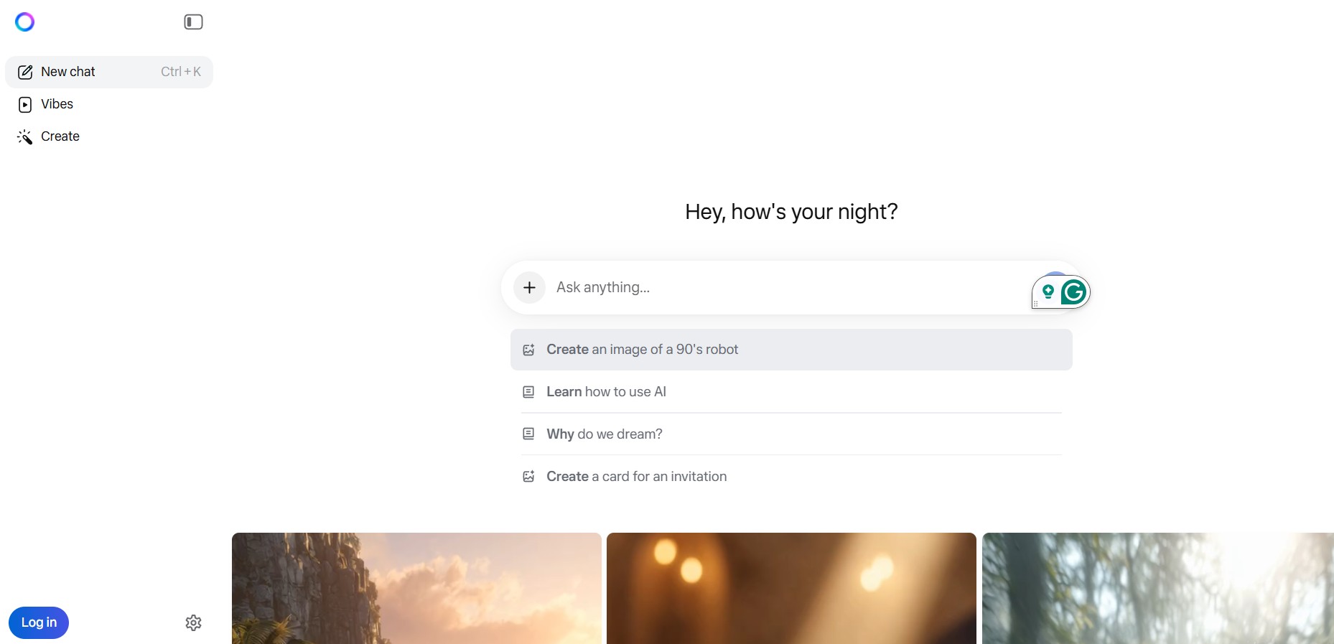
Task: Click the Grammarly icon in the input
Action: tap(1073, 292)
